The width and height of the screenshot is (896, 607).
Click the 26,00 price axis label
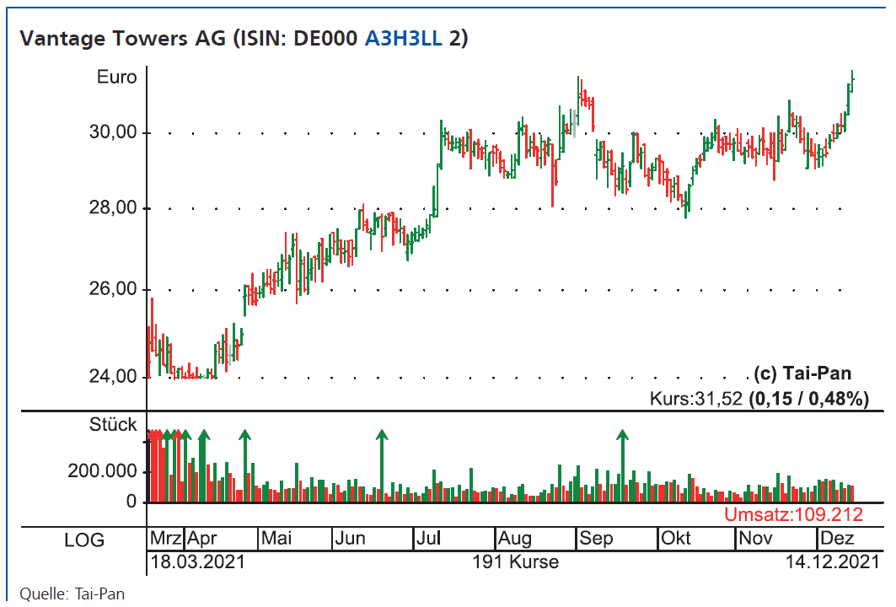pyautogui.click(x=113, y=288)
